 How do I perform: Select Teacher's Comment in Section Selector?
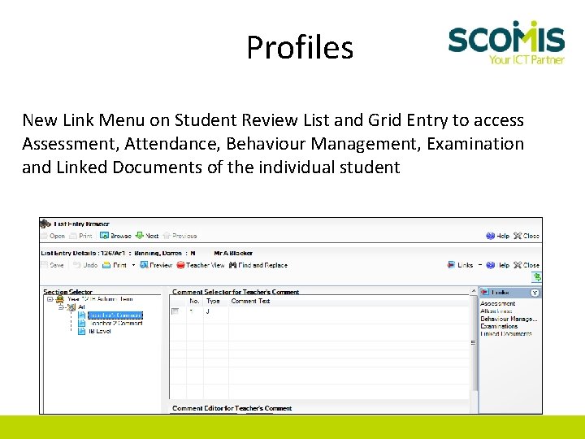115,315
